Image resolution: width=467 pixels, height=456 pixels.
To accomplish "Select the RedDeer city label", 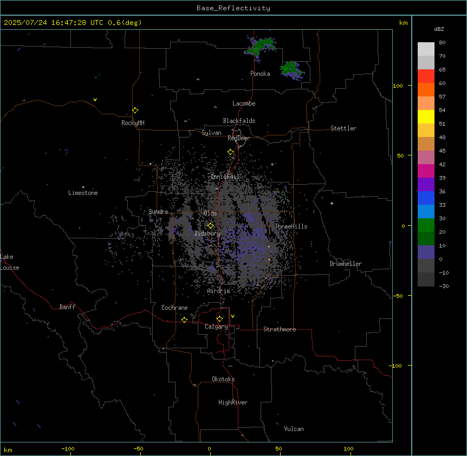I will pyautogui.click(x=238, y=138).
